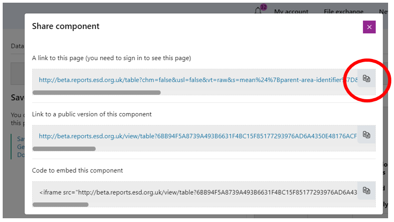Click the notification count badge 32
Viewport: 394px width, 222px height.
tap(264, 7)
